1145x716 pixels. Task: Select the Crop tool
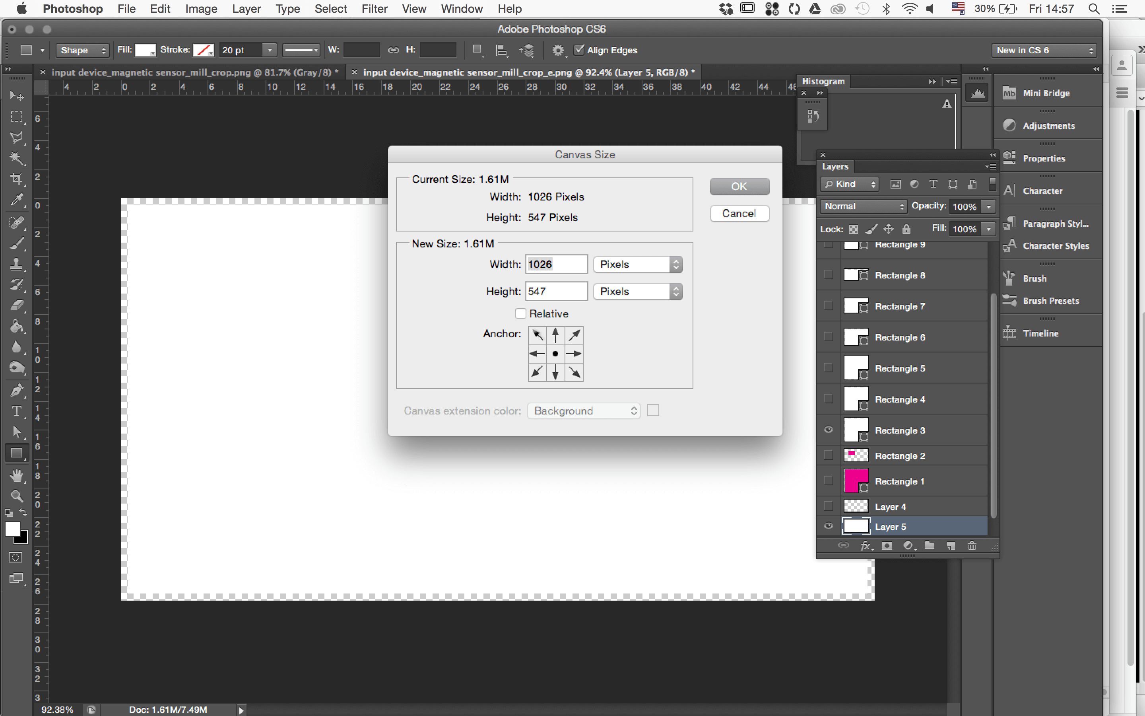coord(17,179)
